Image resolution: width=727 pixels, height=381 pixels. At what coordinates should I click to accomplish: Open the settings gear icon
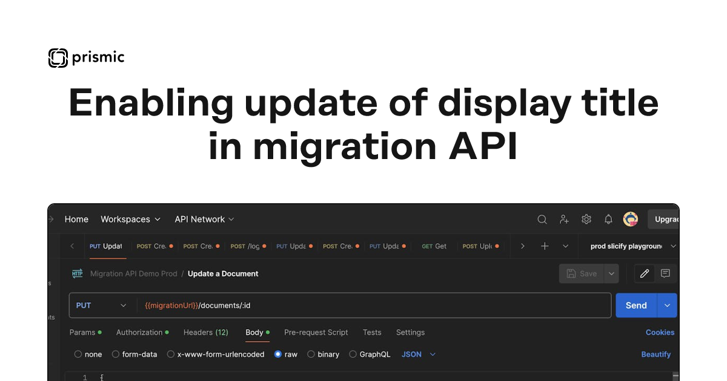click(x=586, y=220)
